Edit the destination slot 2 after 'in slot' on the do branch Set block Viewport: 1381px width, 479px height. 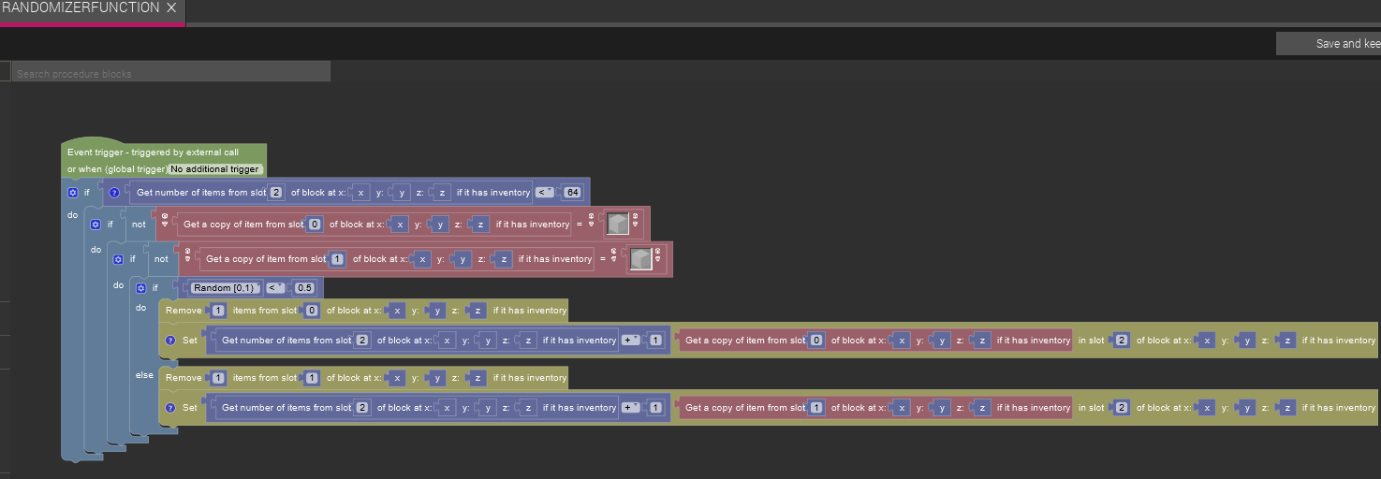(1122, 341)
